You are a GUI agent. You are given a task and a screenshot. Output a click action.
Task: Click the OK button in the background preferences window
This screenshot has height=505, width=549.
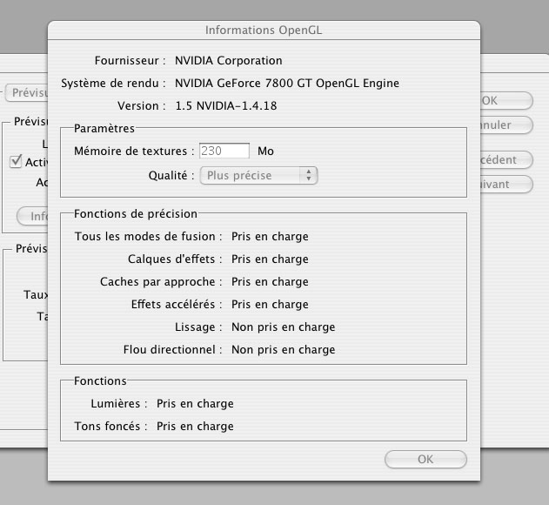pyautogui.click(x=506, y=101)
